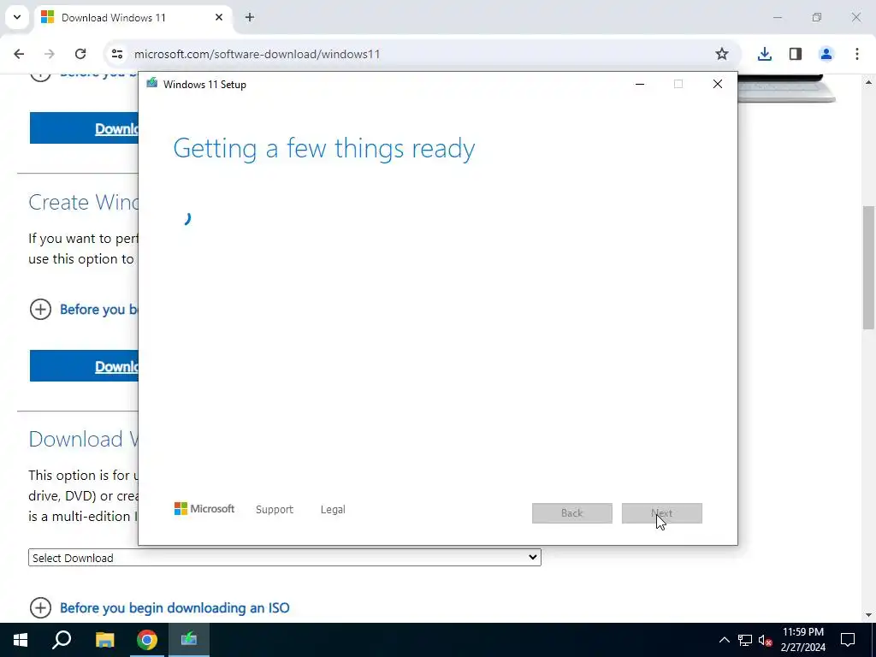Toggle Chrome side panel icon
The width and height of the screenshot is (876, 657).
(x=796, y=54)
